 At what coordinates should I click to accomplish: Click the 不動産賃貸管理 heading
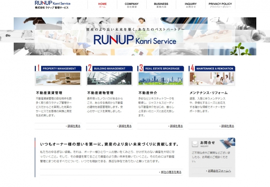click(49, 93)
